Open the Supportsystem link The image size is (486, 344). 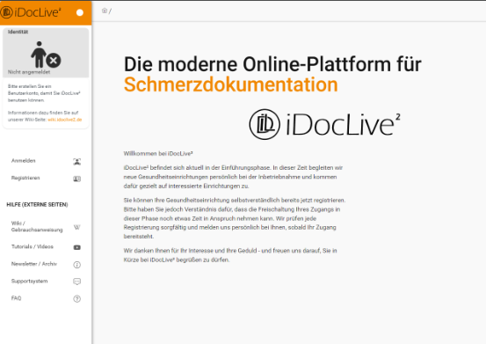[30, 281]
